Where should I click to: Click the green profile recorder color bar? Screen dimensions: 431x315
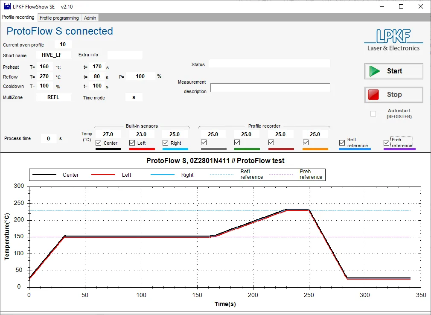tap(247, 149)
